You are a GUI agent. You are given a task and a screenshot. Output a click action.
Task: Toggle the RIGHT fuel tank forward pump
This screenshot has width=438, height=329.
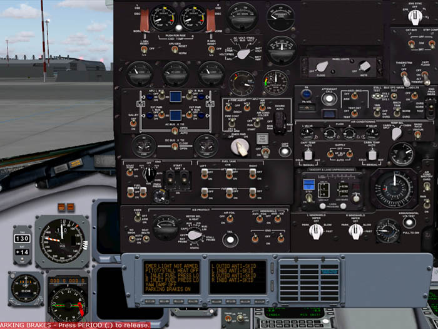point(253,193)
